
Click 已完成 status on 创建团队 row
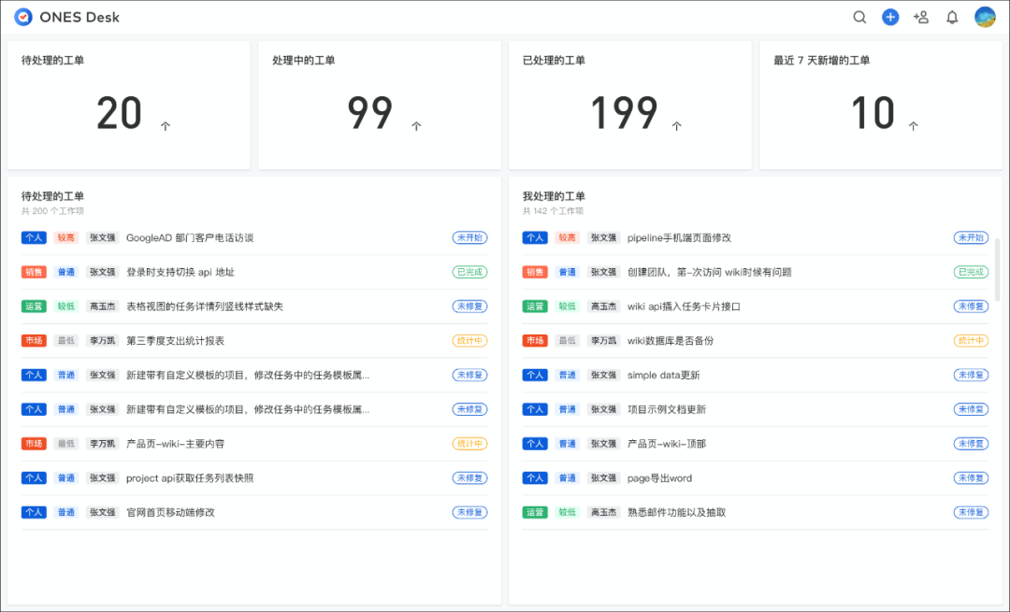click(971, 272)
